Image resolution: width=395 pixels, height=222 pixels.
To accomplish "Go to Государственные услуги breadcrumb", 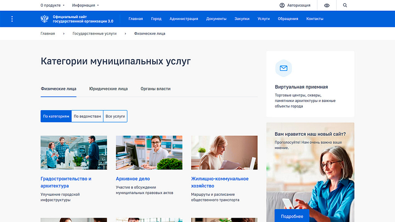I will [95, 34].
